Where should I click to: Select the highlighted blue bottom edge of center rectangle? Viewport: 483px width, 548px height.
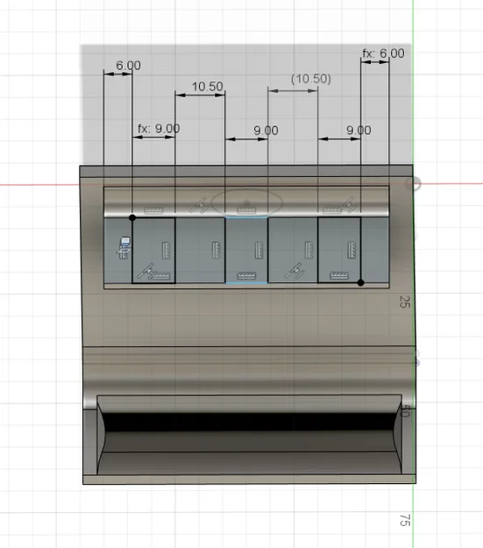tap(246, 282)
